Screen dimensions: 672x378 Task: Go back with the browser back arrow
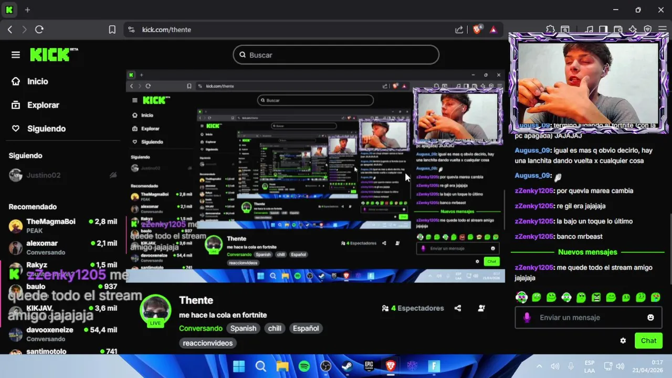[10, 30]
